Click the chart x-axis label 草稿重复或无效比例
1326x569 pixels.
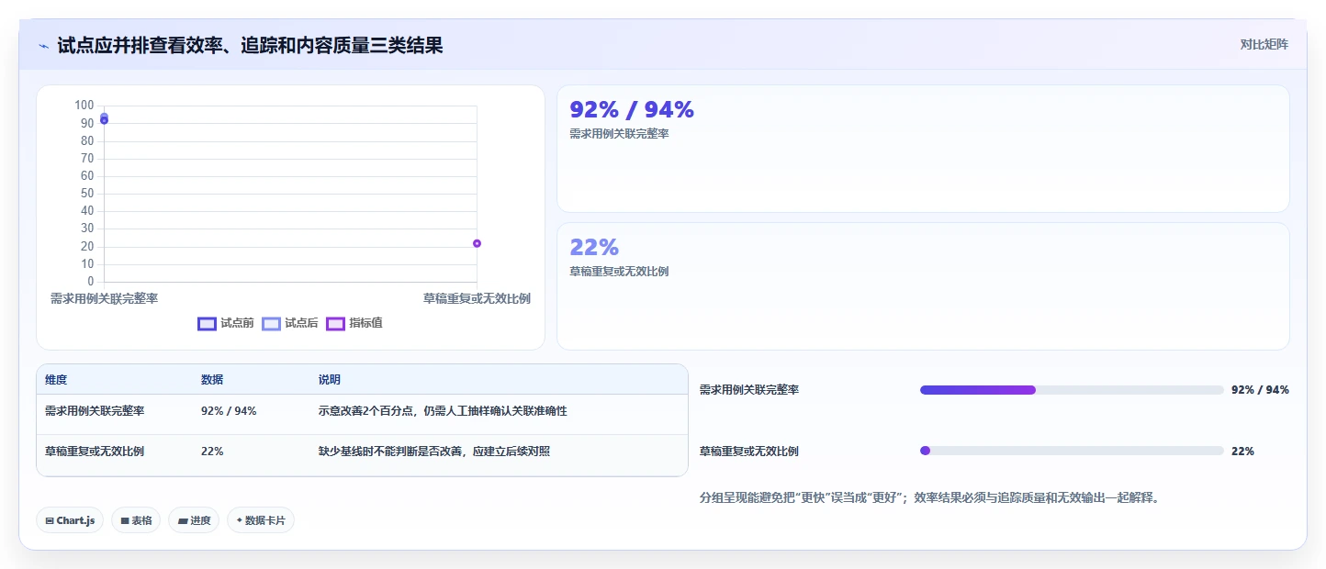pos(477,299)
